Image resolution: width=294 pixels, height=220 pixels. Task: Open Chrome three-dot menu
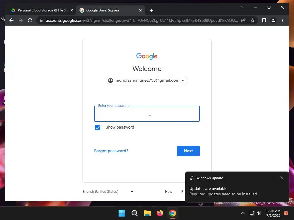(283, 20)
